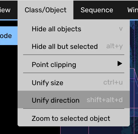This screenshot has width=138, height=134.
Task: Click the pink bounding box below the menu
Action: click(75, 130)
